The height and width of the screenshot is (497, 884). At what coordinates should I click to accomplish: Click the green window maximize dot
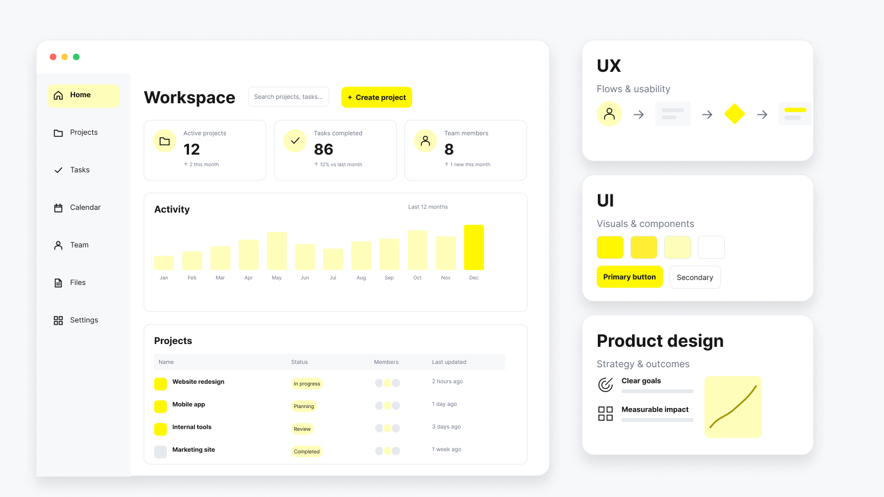(76, 57)
